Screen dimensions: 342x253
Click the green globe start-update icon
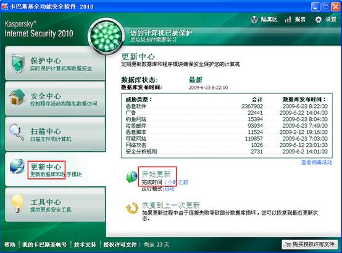pos(131,176)
